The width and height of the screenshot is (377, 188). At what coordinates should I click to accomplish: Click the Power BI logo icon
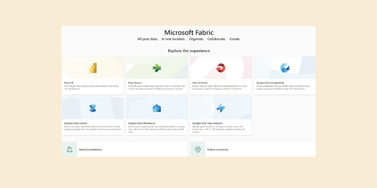click(93, 68)
